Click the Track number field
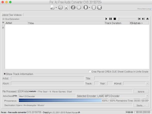Image resolution: width=152 pixels, height=114 pixels. 96,83
